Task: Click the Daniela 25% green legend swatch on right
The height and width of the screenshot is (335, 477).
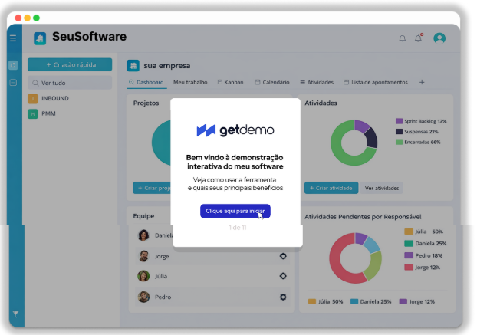Action: [409, 244]
